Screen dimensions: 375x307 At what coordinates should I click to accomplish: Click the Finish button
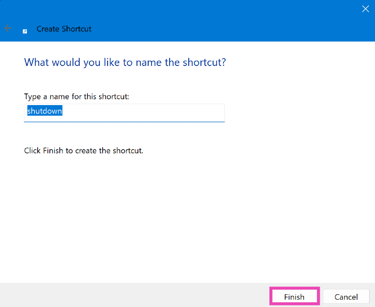294,297
